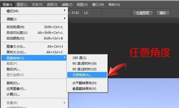Apply 自动色调(N) command
The image size is (179, 108).
pyautogui.click(x=34, y=27)
